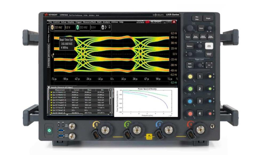
Task: Click the Real-Time Eye info box
Action: (66, 44)
